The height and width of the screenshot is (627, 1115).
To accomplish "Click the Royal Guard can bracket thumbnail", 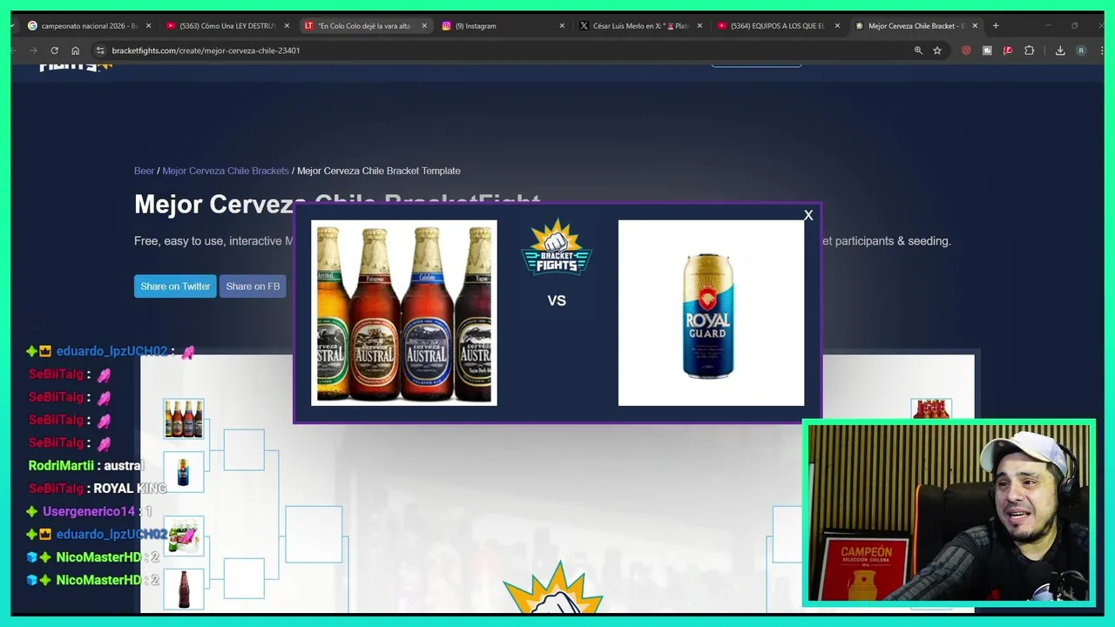I will (184, 472).
